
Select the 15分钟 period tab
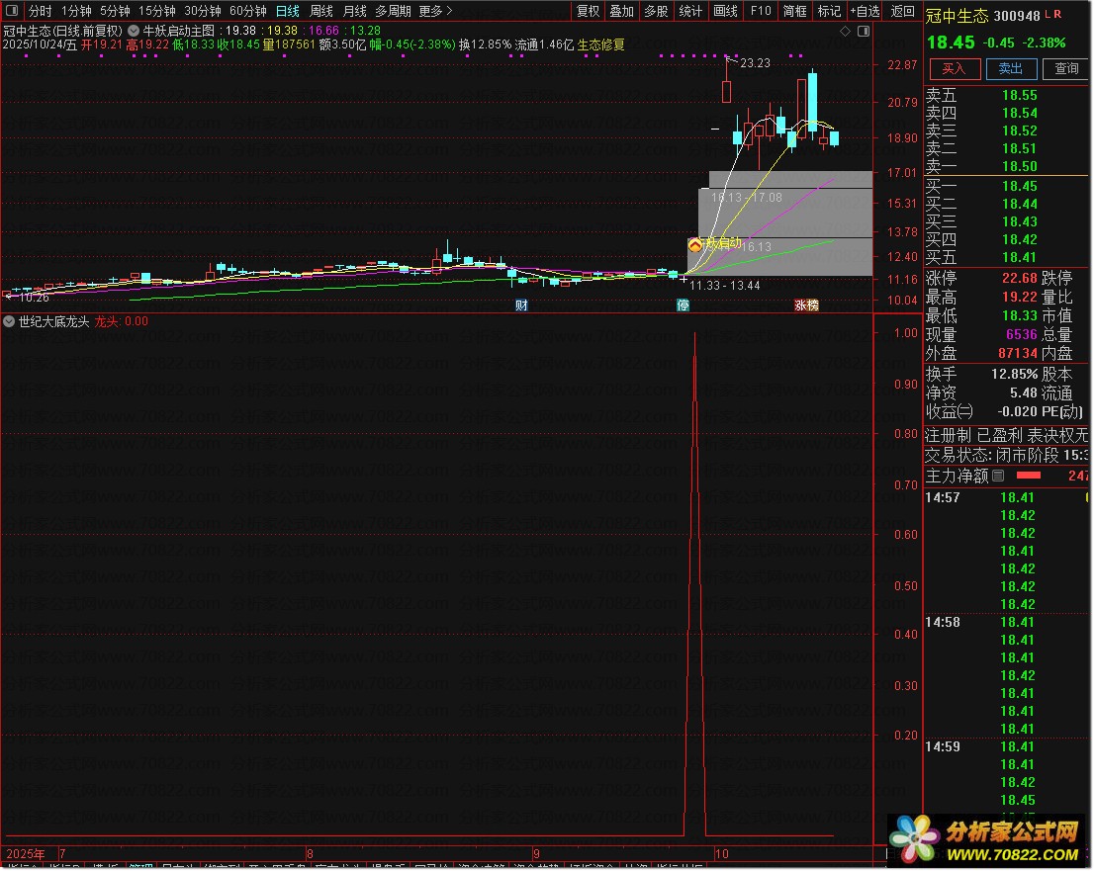pos(156,11)
